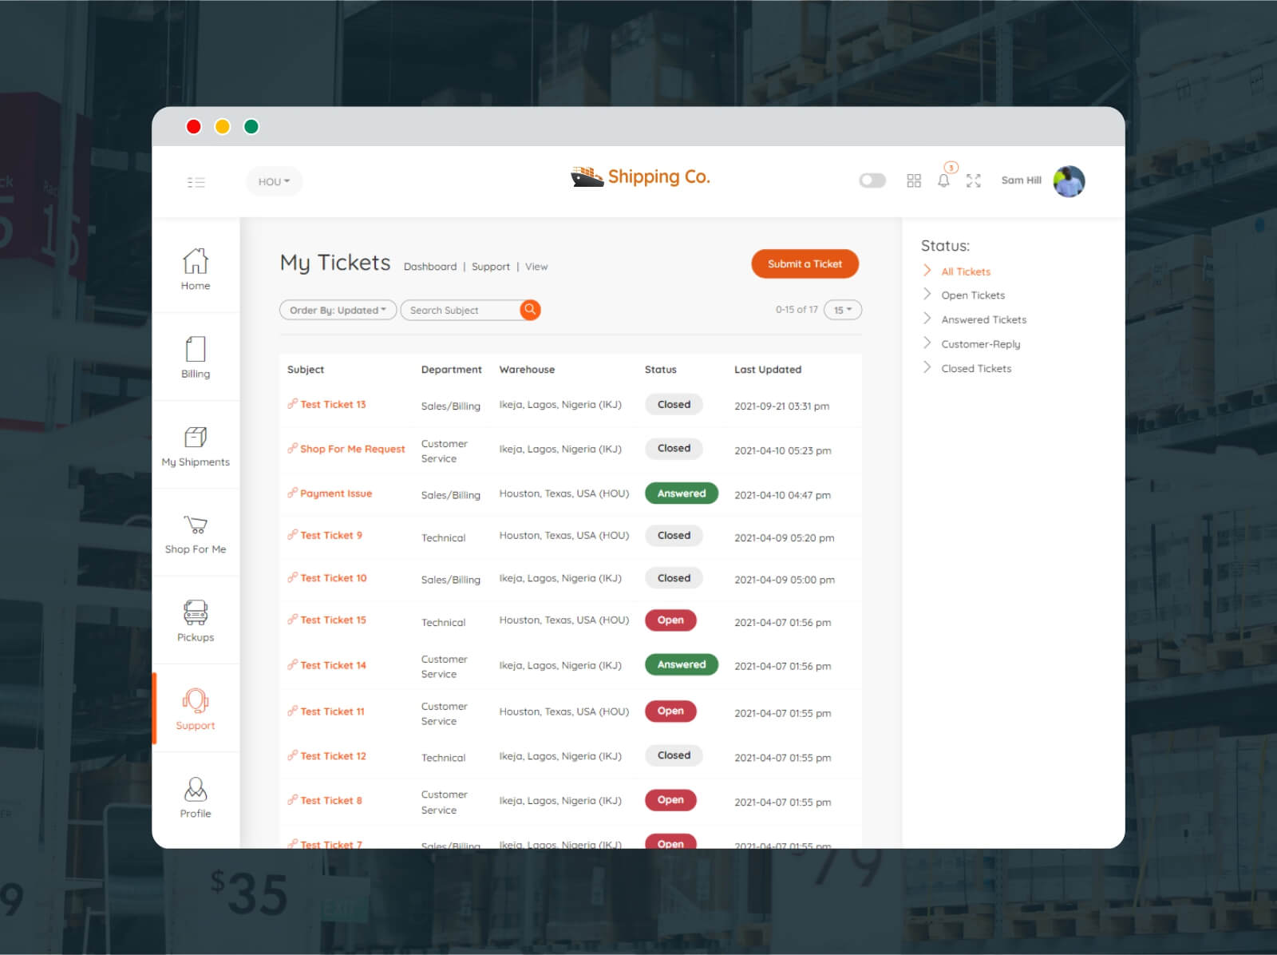Select the Support headset icon

click(196, 700)
